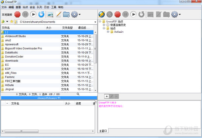
Task: Open the 帮助 menu
Action: pos(61,7)
